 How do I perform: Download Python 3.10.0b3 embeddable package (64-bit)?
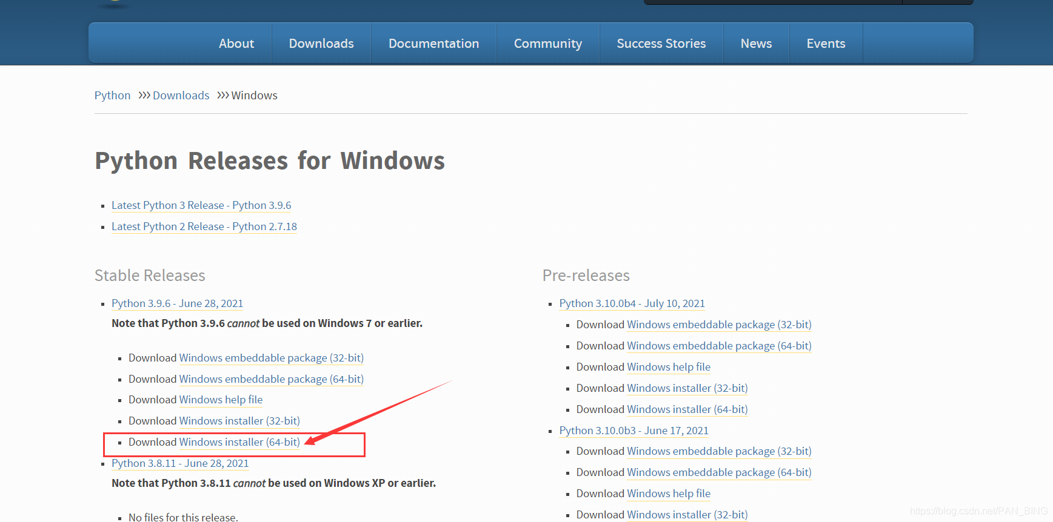coord(719,472)
